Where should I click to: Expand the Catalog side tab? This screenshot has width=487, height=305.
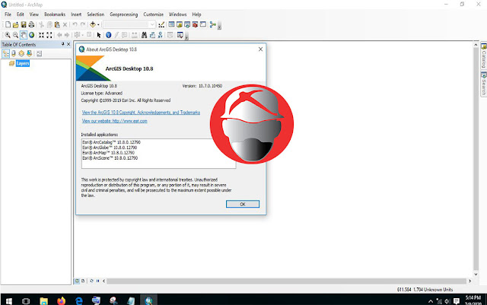point(484,56)
